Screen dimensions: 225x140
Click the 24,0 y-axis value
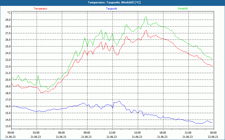(x=8, y=53)
